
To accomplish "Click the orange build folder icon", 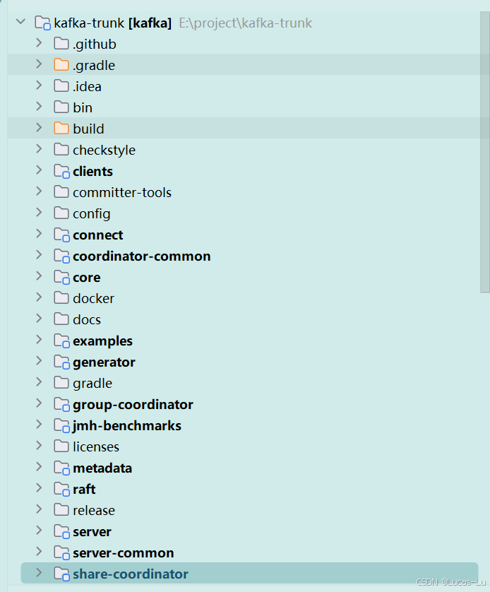I will [61, 128].
